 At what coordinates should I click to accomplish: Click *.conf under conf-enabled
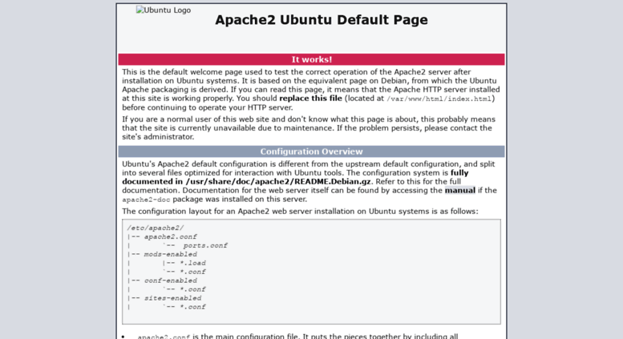pyautogui.click(x=192, y=289)
